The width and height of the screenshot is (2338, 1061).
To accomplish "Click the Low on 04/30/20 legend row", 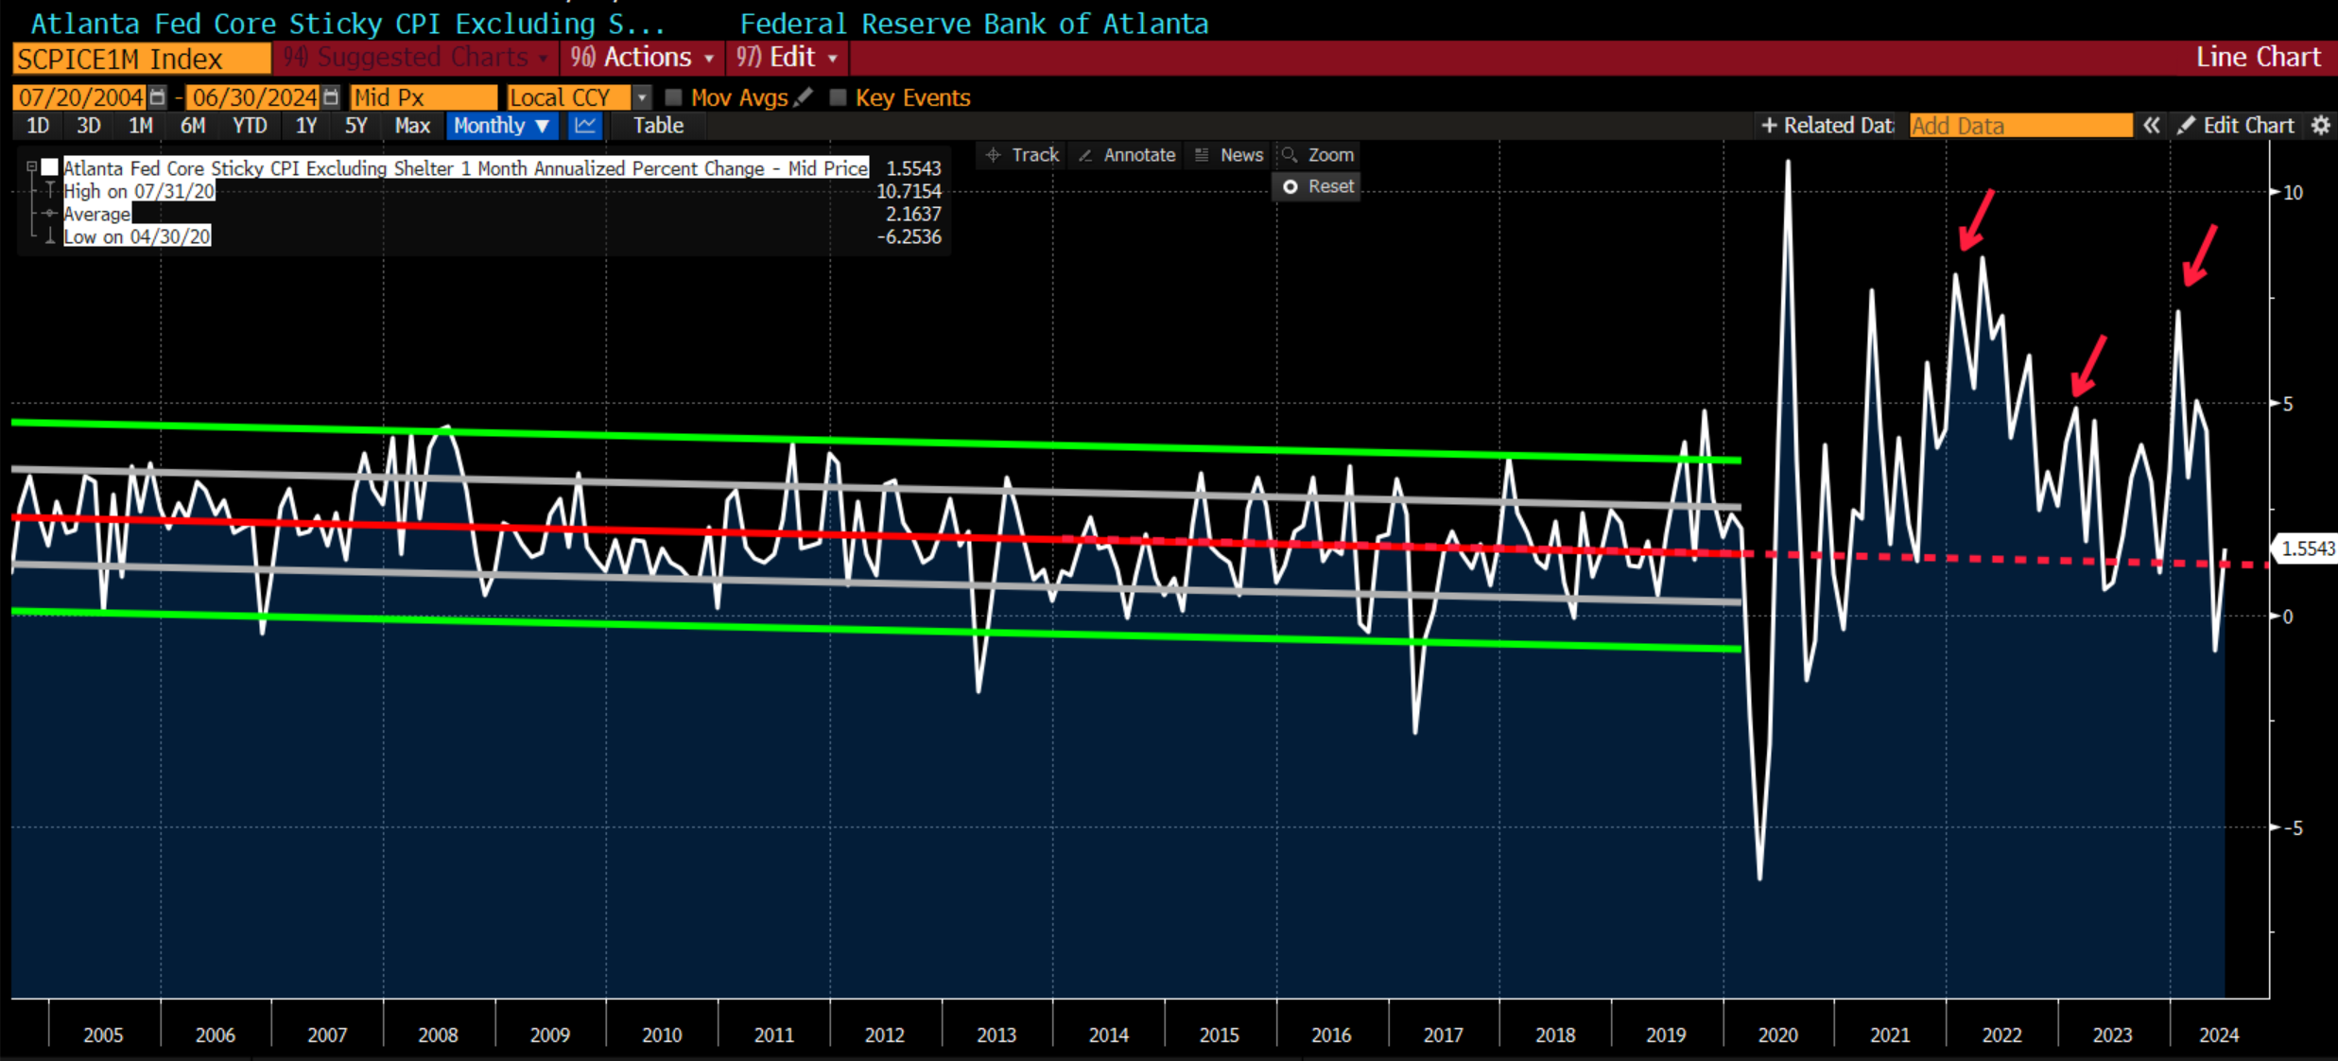I will pos(137,236).
